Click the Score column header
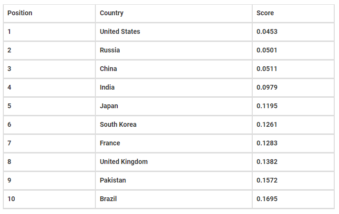 tap(265, 13)
